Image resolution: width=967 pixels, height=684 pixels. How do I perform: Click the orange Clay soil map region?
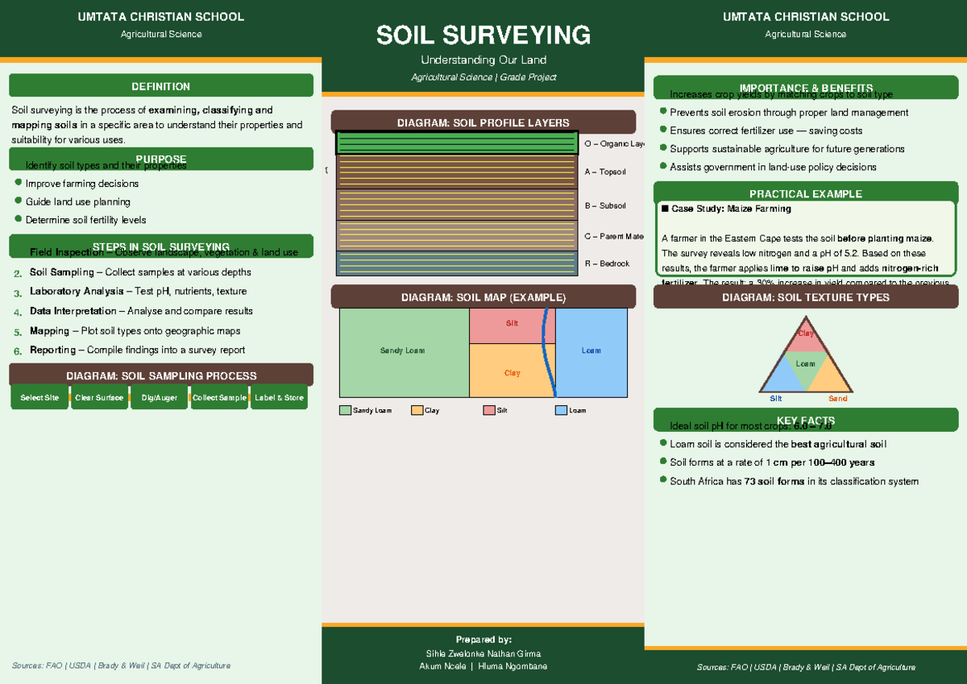point(512,371)
